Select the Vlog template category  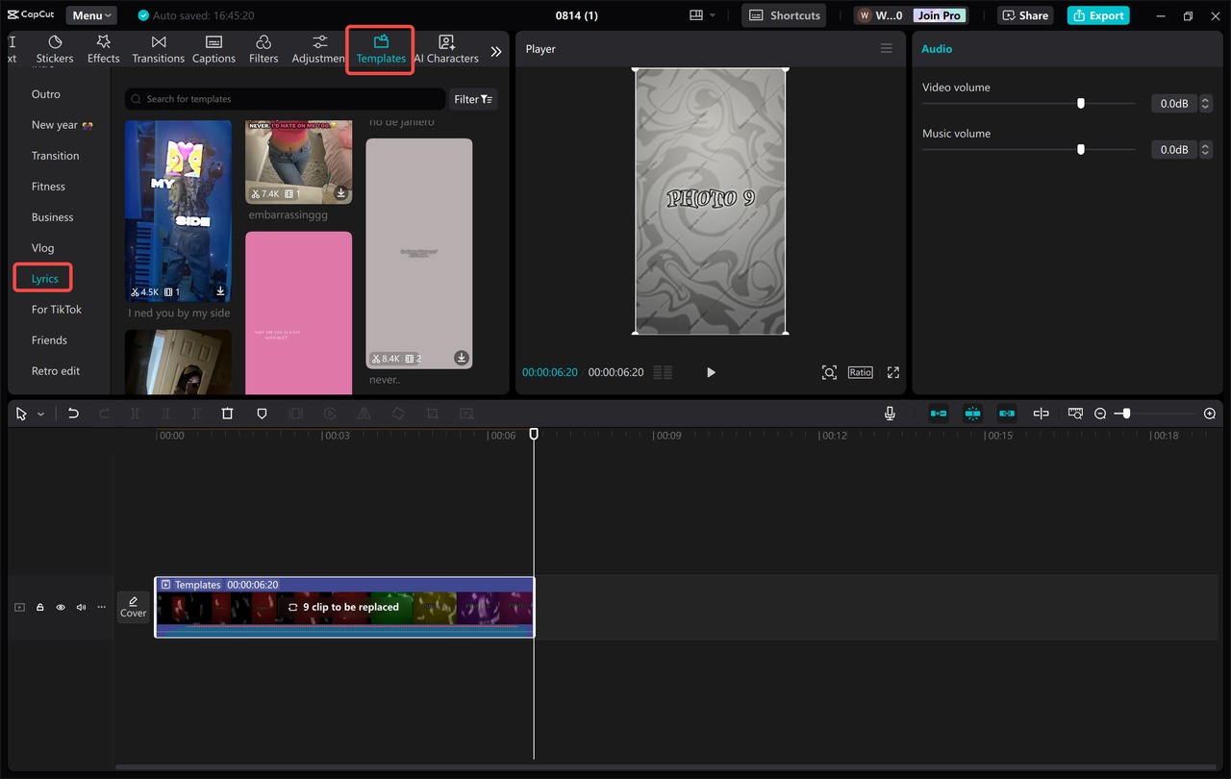(x=43, y=248)
